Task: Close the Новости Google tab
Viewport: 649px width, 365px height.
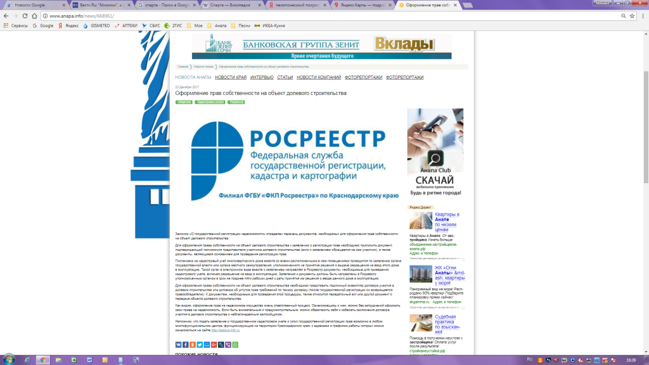Action: 64,5
